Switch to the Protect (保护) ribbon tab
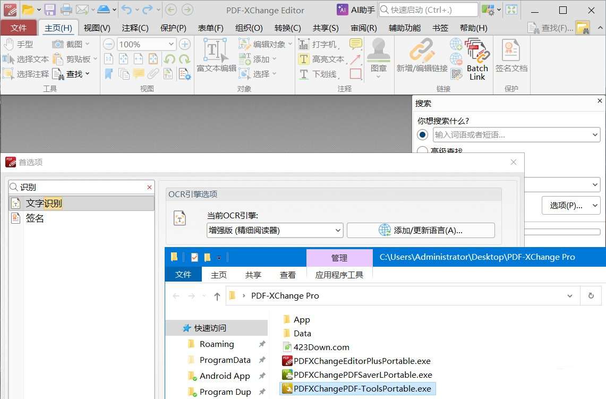 coord(173,28)
